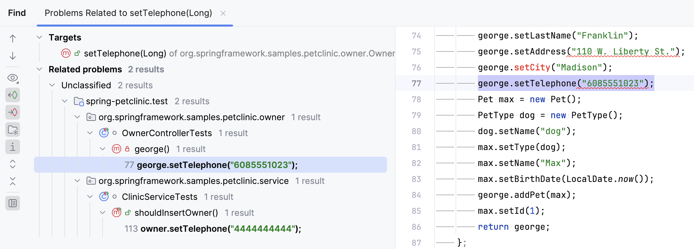Toggle the group by directory button
Screen dimensions: 694x249
coord(13,130)
